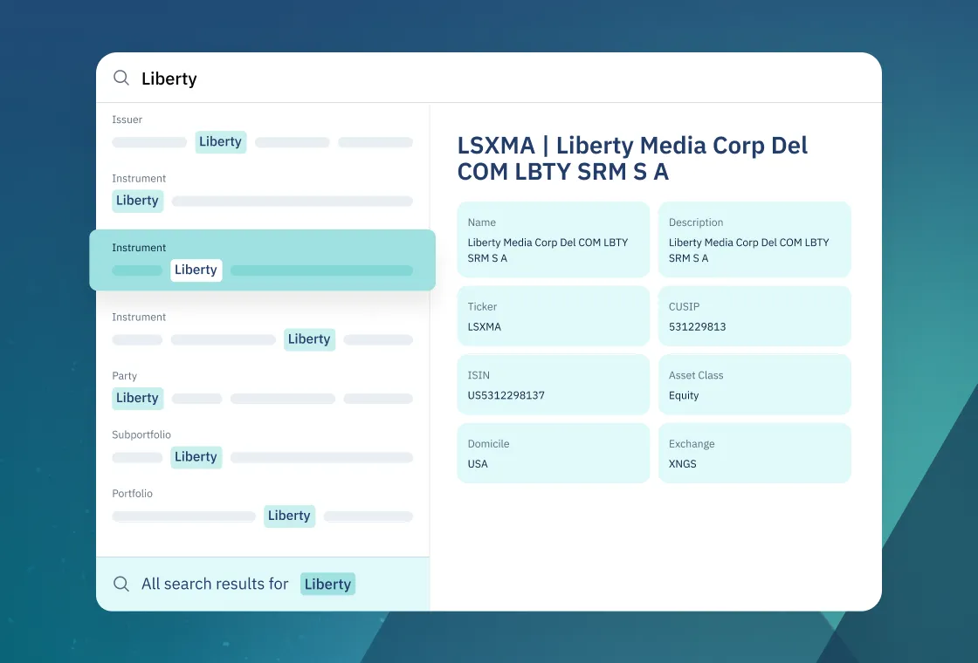Select the Issuer search result
978x663 pixels.
pyautogui.click(x=262, y=133)
